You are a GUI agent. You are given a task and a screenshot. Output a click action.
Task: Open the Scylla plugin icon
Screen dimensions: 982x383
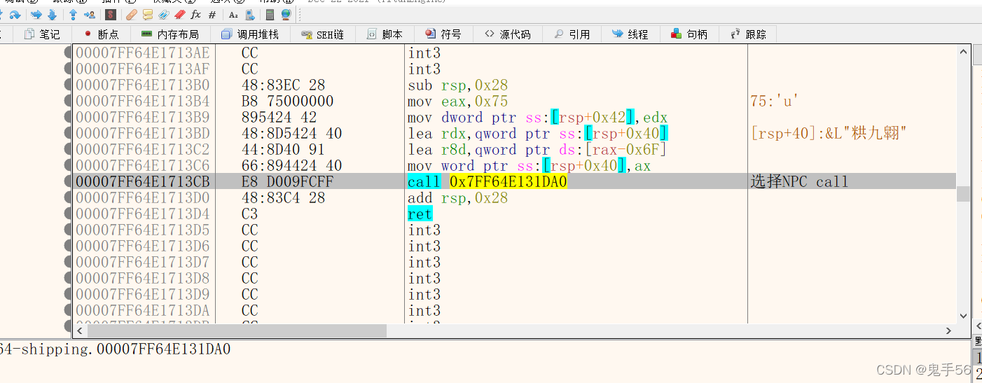[x=111, y=15]
